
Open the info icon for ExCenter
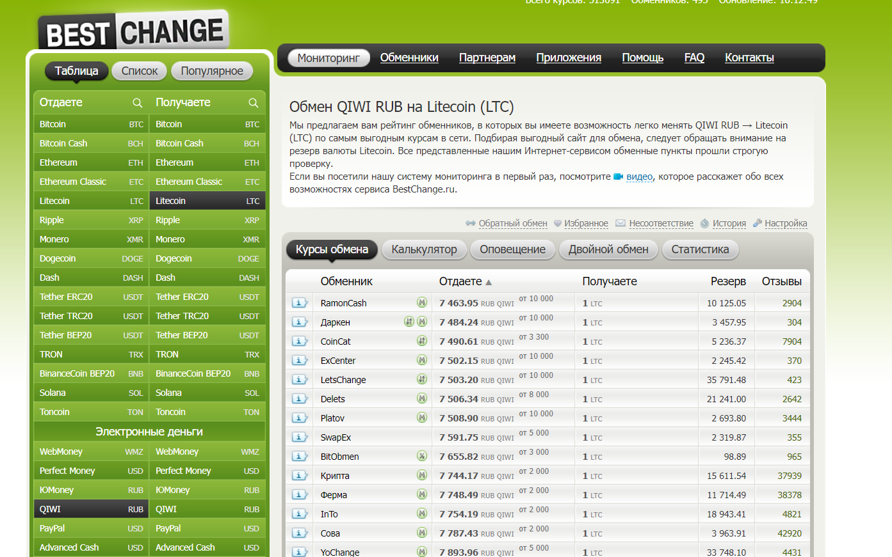click(x=300, y=361)
